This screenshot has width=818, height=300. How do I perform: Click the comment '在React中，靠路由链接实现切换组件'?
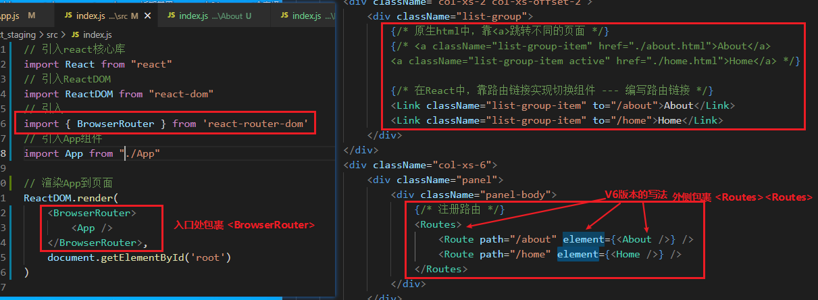click(552, 91)
